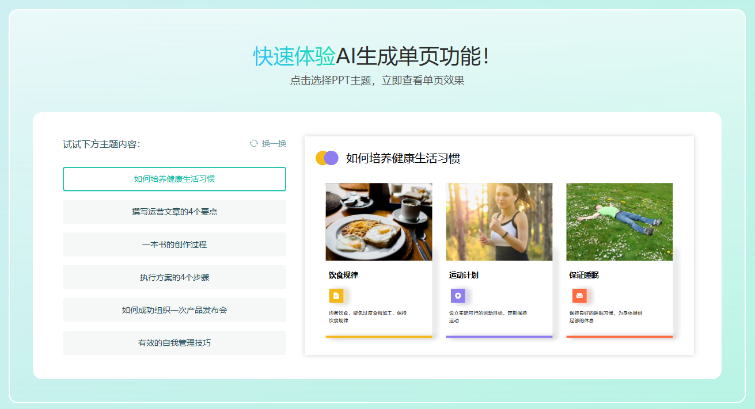The image size is (755, 409).
Task: Click the 换一换 text link
Action: pyautogui.click(x=274, y=143)
